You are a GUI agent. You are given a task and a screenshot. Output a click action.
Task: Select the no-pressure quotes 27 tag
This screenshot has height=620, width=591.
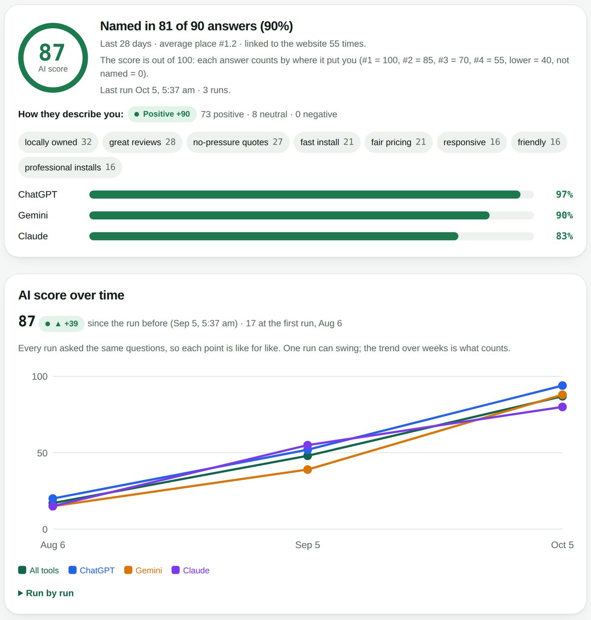point(238,142)
